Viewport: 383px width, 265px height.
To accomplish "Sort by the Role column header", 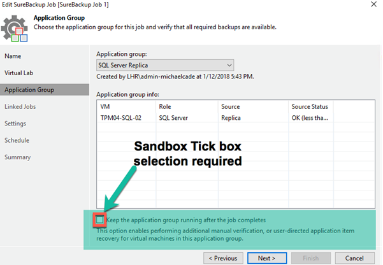I will 187,107.
